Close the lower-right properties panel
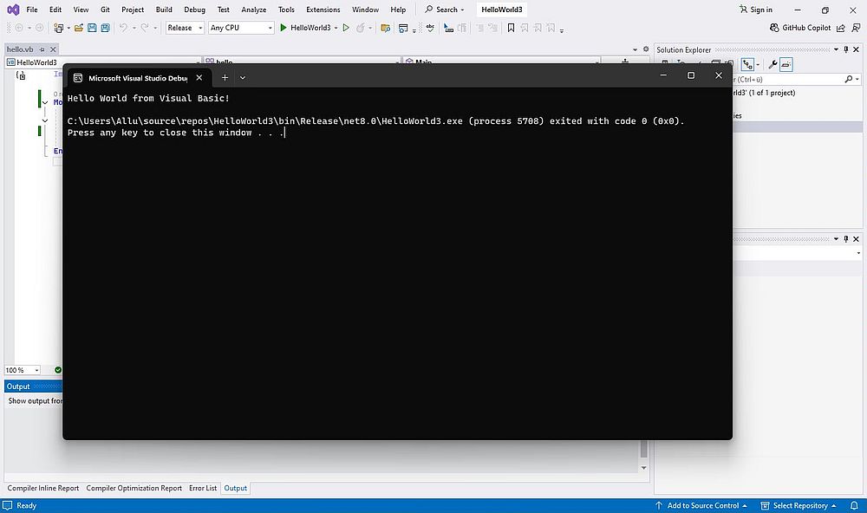 (x=856, y=239)
